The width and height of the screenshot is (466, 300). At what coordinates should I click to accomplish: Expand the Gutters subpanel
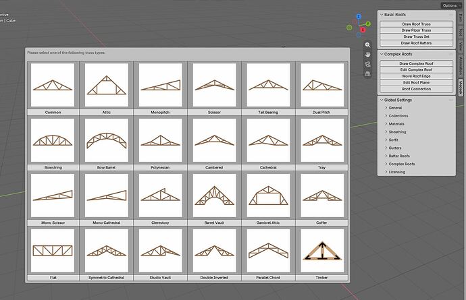(x=386, y=148)
